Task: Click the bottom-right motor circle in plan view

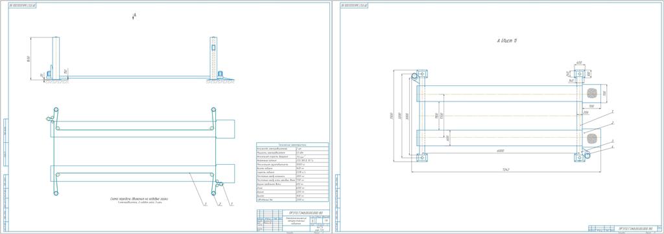Action: [x=588, y=156]
